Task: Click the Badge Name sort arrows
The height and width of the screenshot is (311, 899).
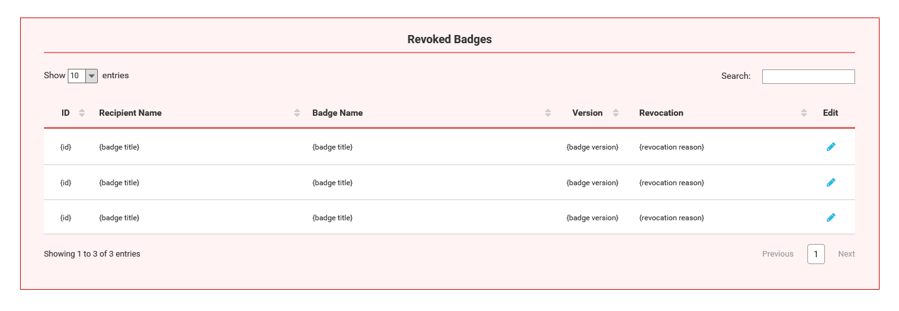Action: 548,113
